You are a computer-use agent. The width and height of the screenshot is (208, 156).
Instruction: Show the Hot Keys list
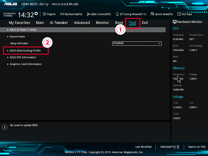click(x=185, y=14)
